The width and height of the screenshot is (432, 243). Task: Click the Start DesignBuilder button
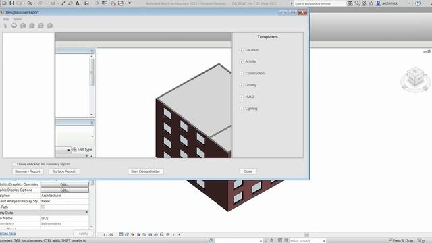146,171
